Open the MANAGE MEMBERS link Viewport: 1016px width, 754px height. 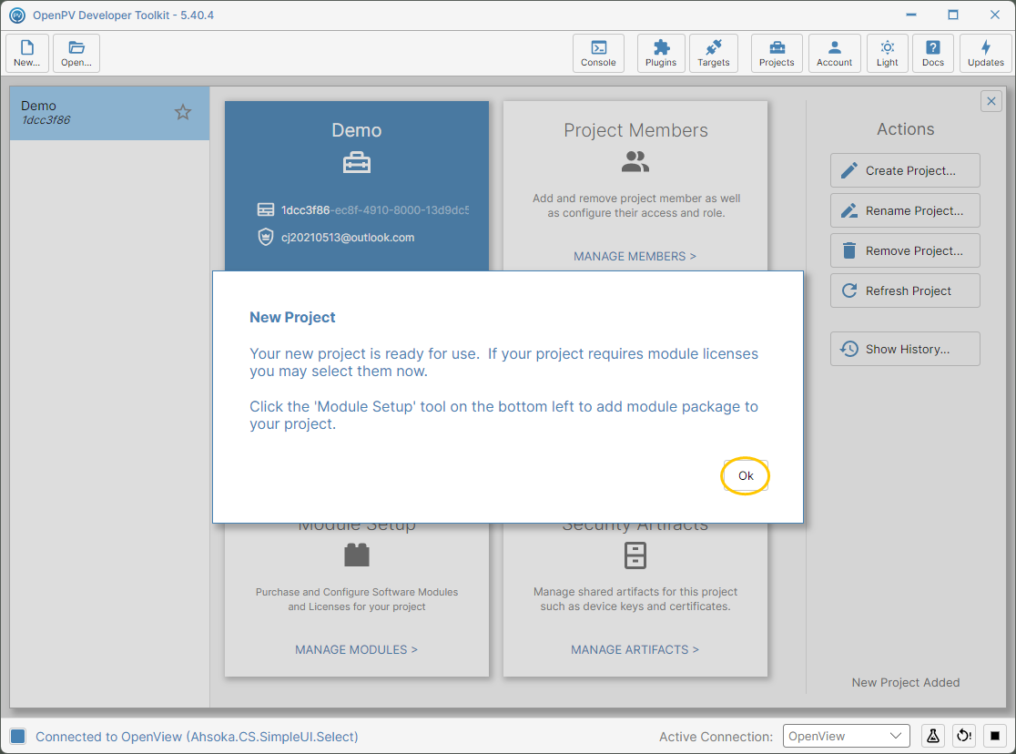point(635,256)
